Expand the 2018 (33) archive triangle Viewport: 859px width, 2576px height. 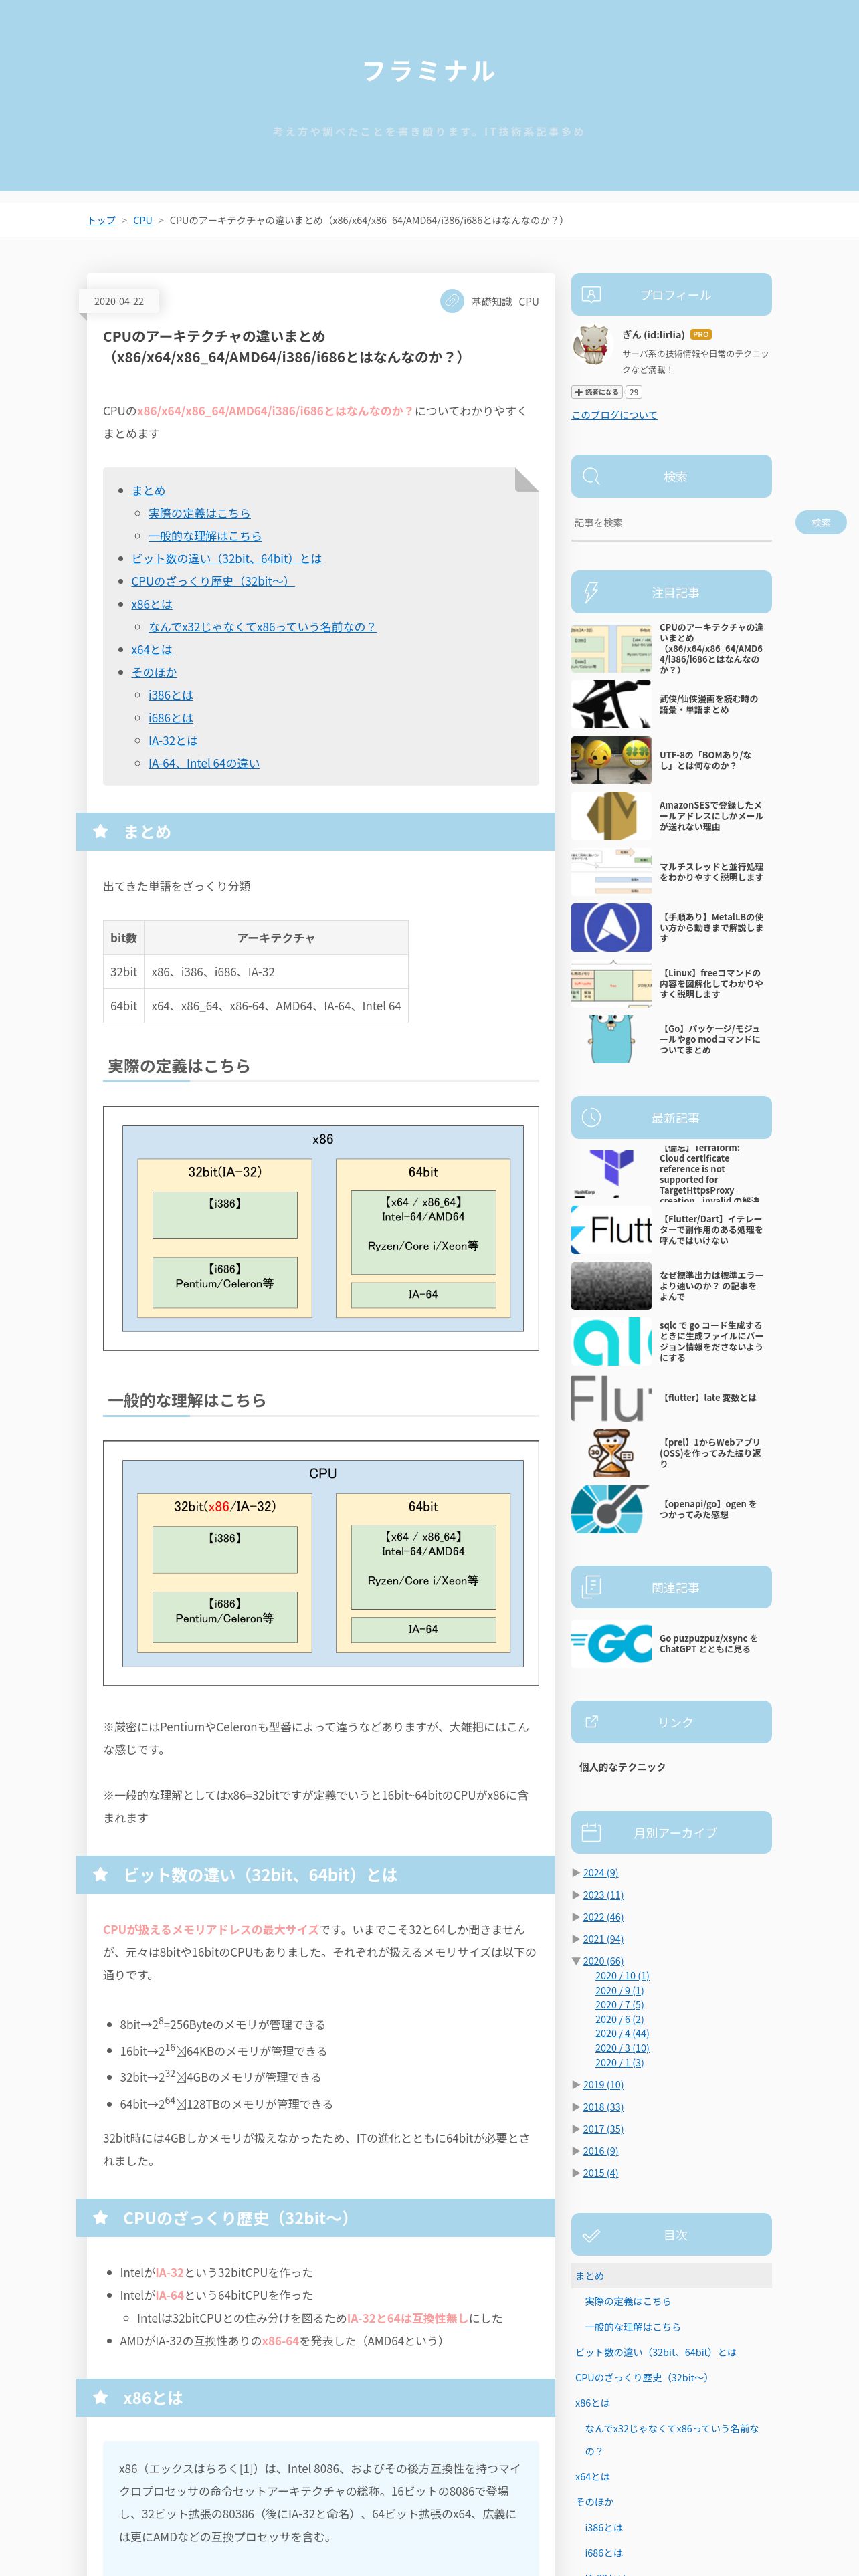[576, 2106]
